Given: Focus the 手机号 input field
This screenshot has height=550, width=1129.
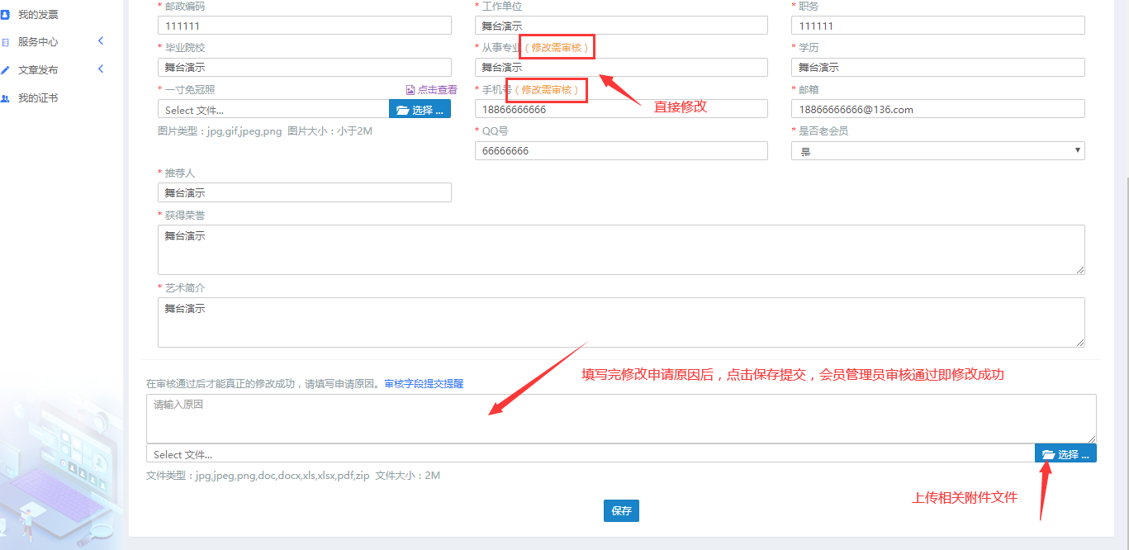Looking at the screenshot, I should [620, 109].
